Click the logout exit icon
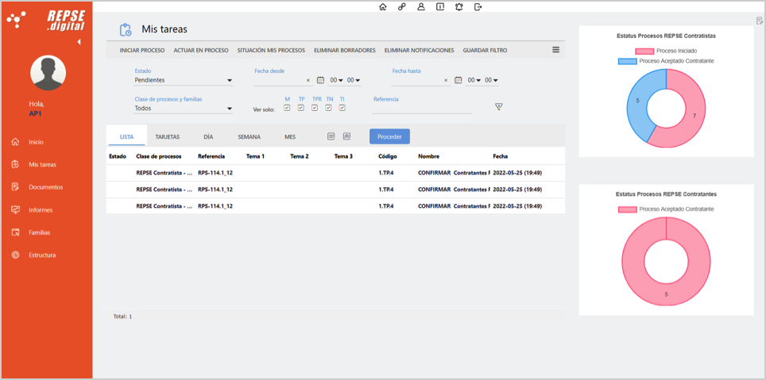 (x=478, y=7)
